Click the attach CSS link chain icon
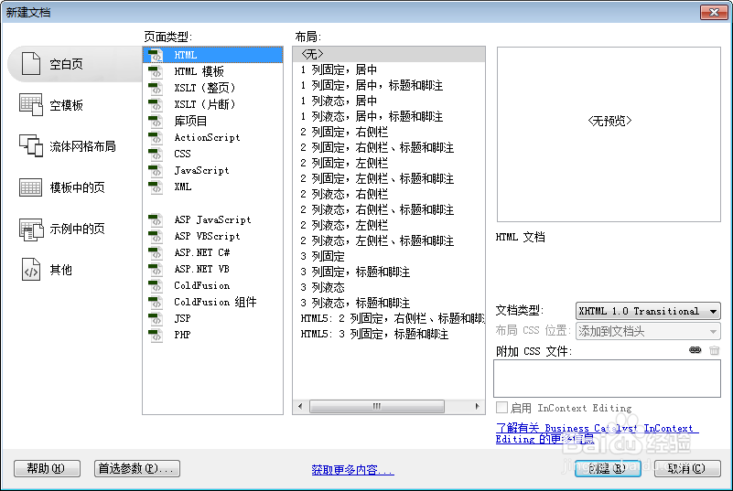 695,350
